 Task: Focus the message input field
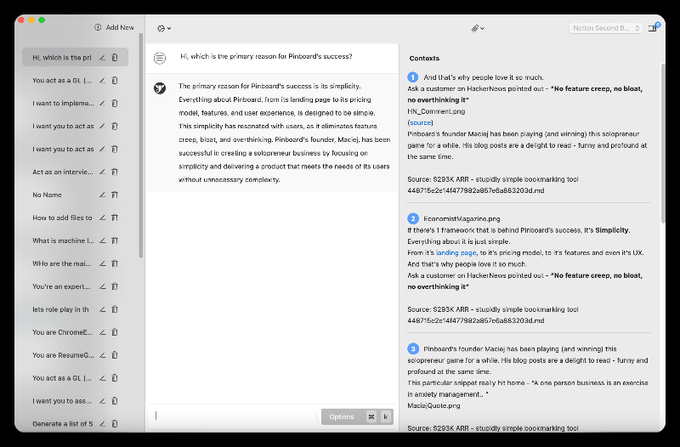coord(234,416)
